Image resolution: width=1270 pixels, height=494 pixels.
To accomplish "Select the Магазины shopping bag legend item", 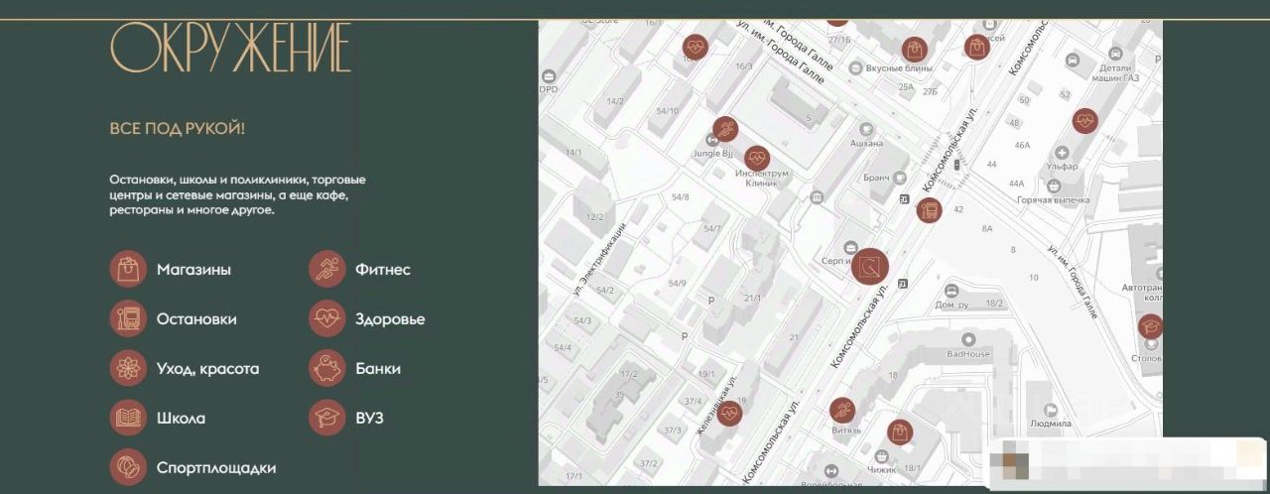I will [x=170, y=269].
